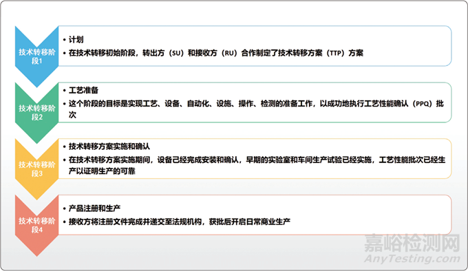468x271 pixels.
Task: Select the 产品注册和生产 heading
Action: click(94, 208)
